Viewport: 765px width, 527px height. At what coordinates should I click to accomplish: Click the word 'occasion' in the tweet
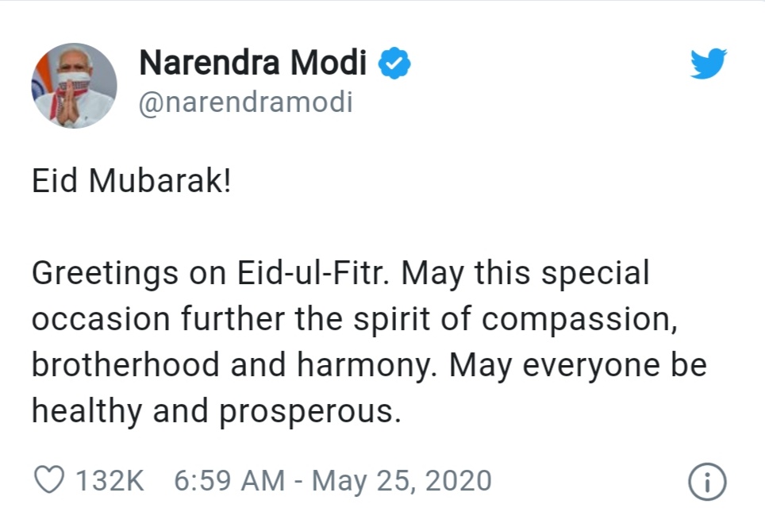point(101,319)
